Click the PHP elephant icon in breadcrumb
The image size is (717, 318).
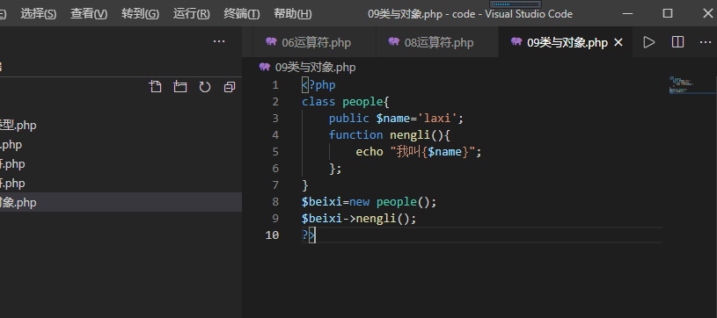click(x=264, y=67)
